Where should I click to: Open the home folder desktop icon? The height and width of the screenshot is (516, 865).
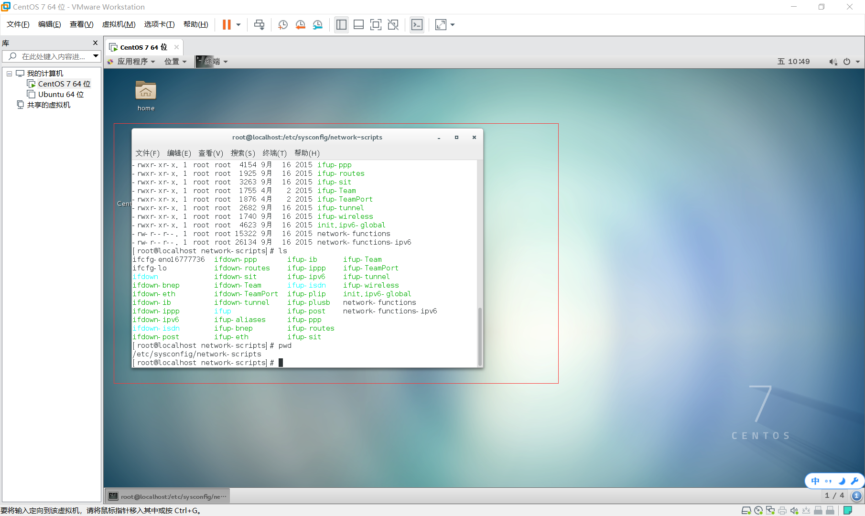[146, 96]
